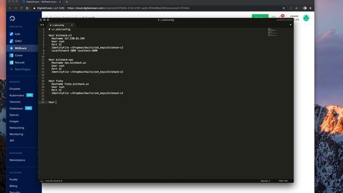This screenshot has height=193, width=343.
Task: Click the editor tab back arrow
Action: (41, 25)
